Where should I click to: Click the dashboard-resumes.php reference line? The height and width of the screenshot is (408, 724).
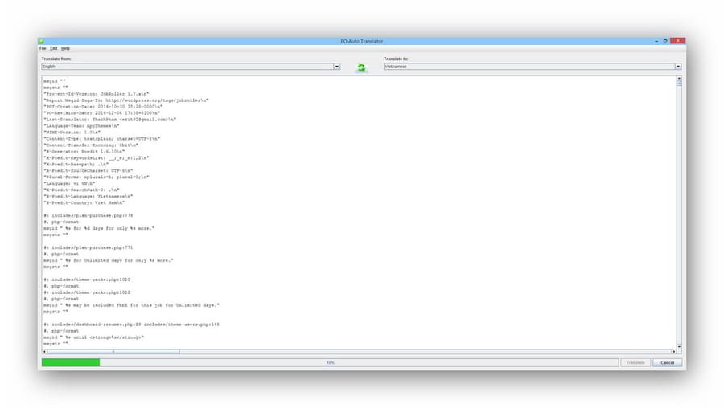coord(132,324)
